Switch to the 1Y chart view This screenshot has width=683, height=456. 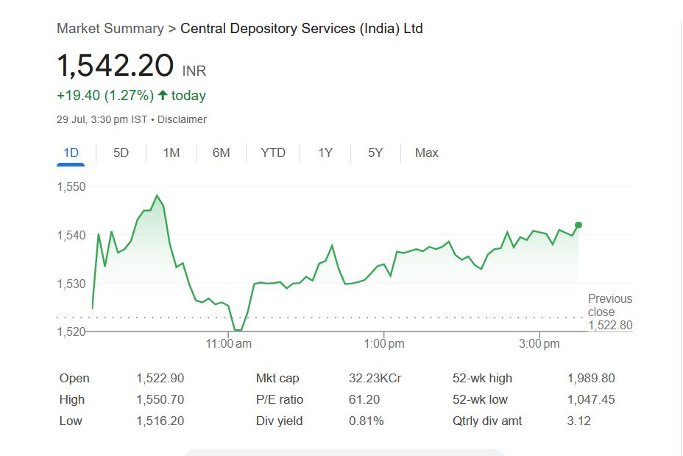[325, 153]
